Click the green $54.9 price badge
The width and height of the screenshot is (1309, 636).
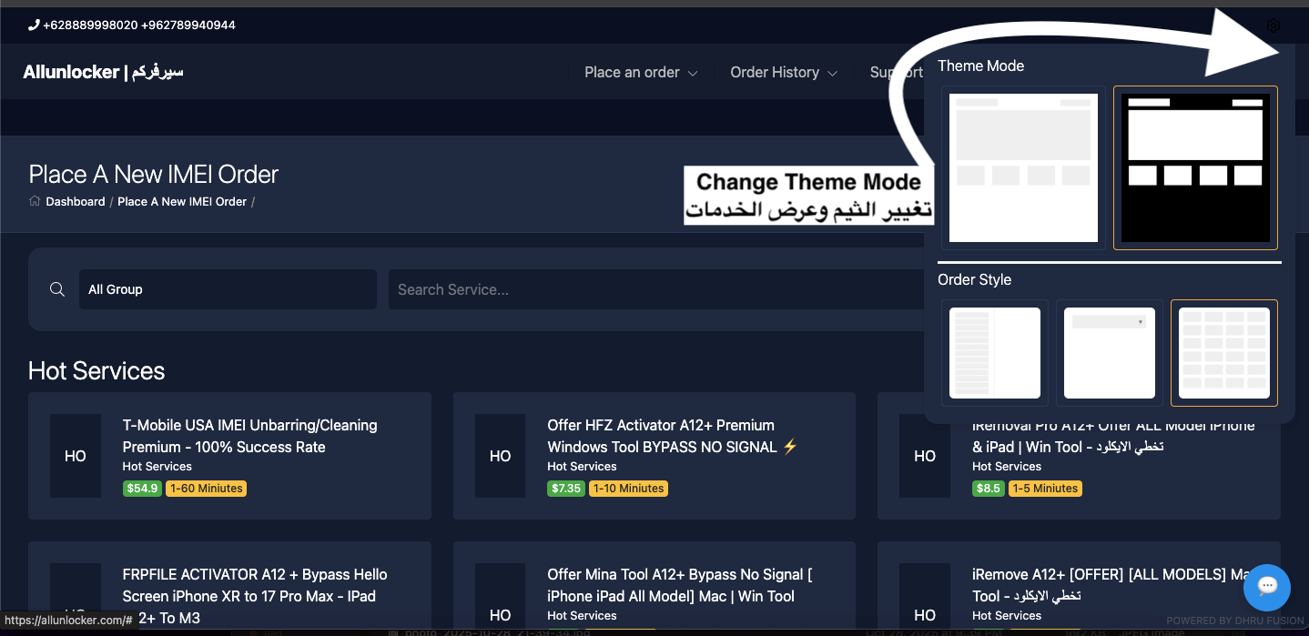(x=142, y=488)
